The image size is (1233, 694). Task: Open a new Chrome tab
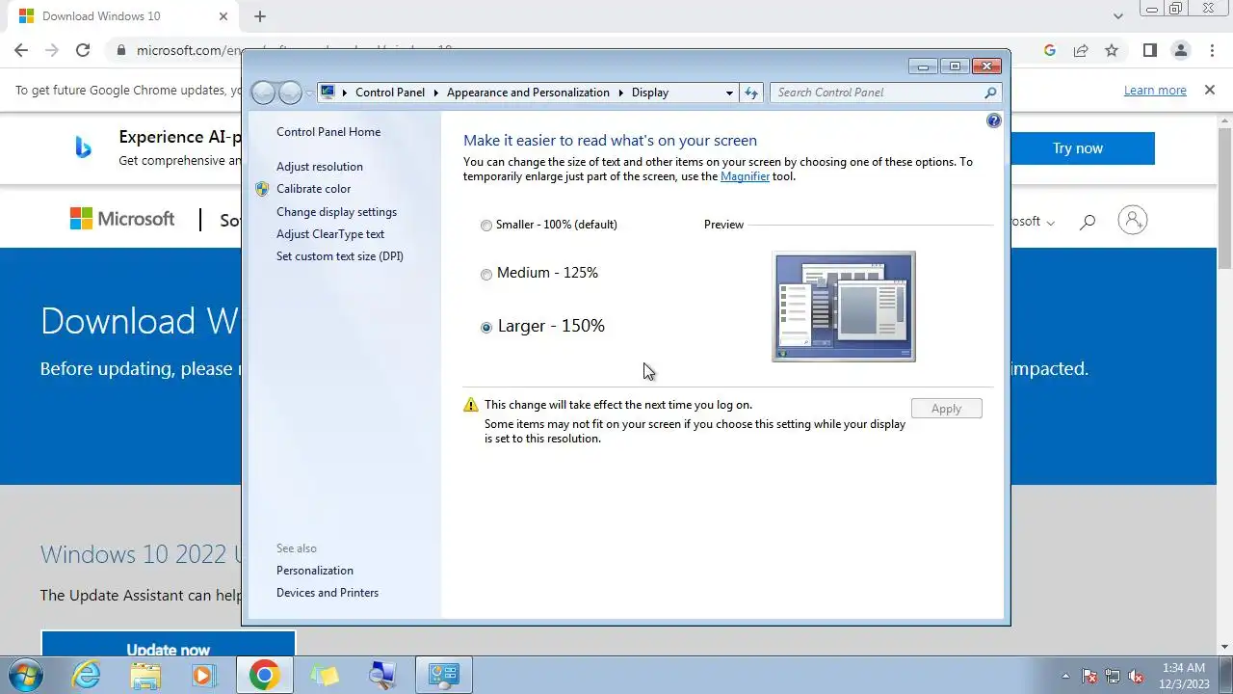[260, 16]
